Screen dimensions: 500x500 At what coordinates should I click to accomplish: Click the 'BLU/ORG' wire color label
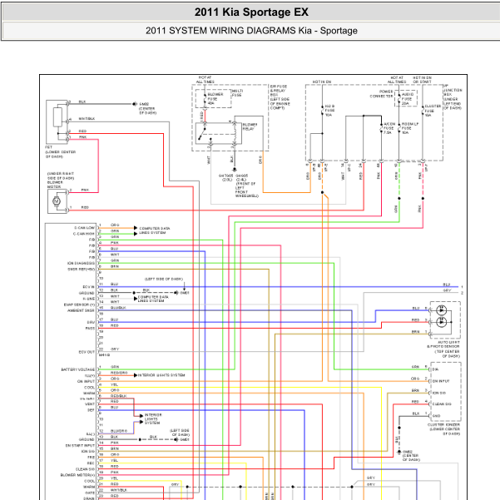click(x=119, y=431)
